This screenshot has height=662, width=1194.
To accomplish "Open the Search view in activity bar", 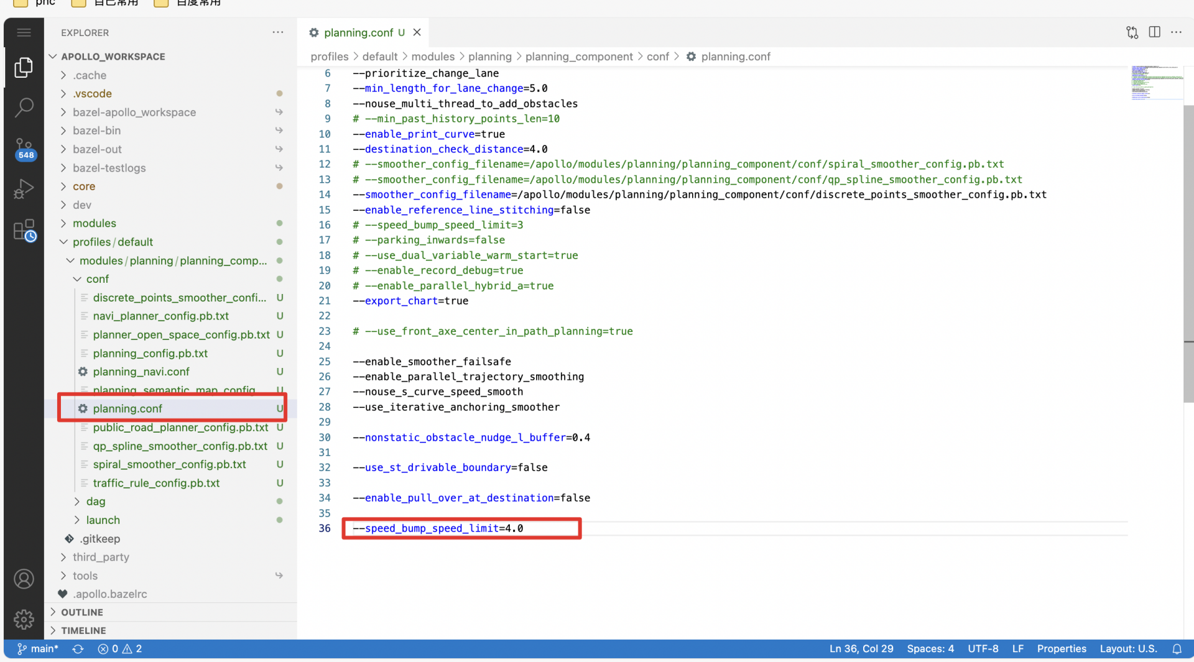I will pos(24,107).
